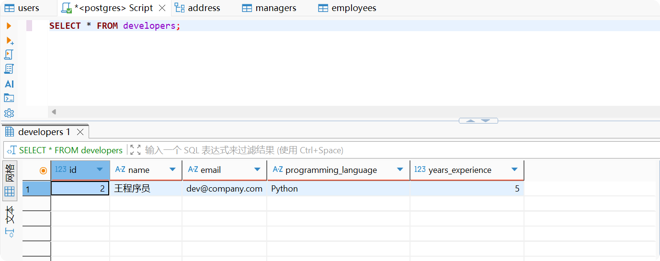Click the explain execution plan icon

coord(9,69)
